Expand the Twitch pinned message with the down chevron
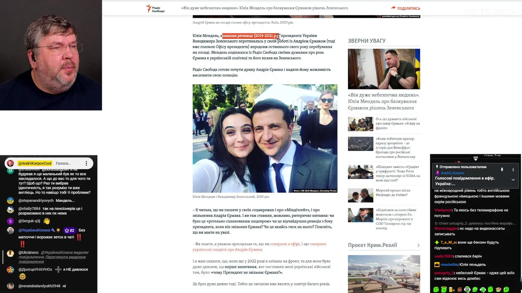The width and height of the screenshot is (522, 293). tap(513, 179)
